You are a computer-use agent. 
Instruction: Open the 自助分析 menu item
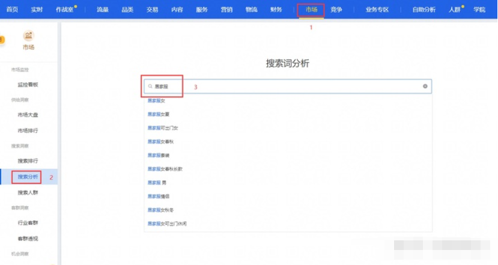[424, 10]
